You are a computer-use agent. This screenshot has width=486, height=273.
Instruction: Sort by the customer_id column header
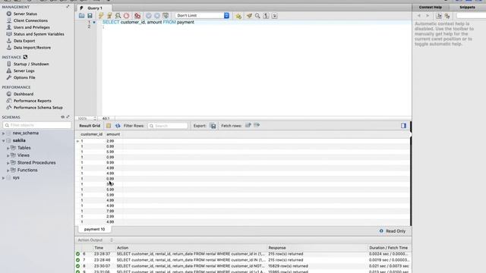pyautogui.click(x=91, y=134)
